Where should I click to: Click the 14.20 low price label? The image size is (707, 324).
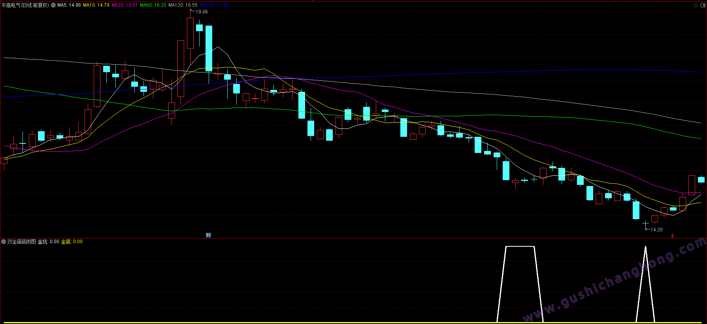[656, 230]
